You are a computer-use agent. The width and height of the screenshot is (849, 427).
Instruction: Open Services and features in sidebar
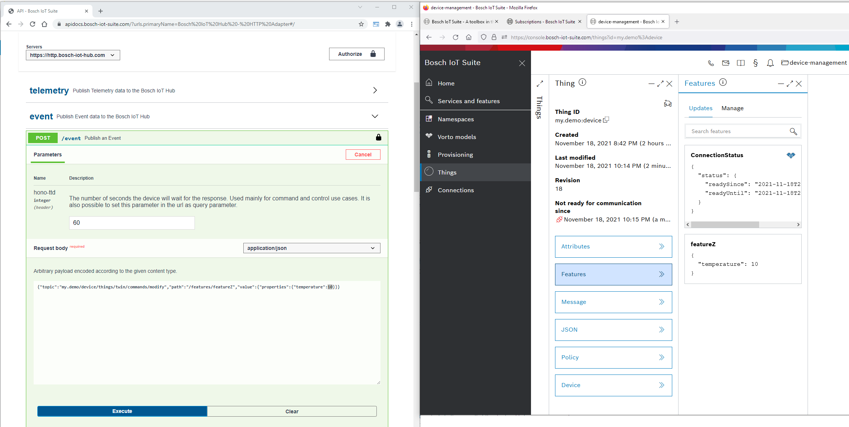(476, 101)
